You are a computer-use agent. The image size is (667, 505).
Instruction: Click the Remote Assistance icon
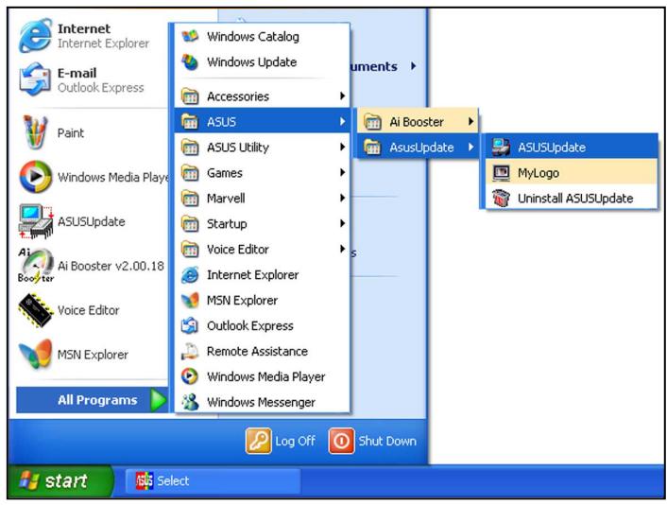pyautogui.click(x=190, y=351)
